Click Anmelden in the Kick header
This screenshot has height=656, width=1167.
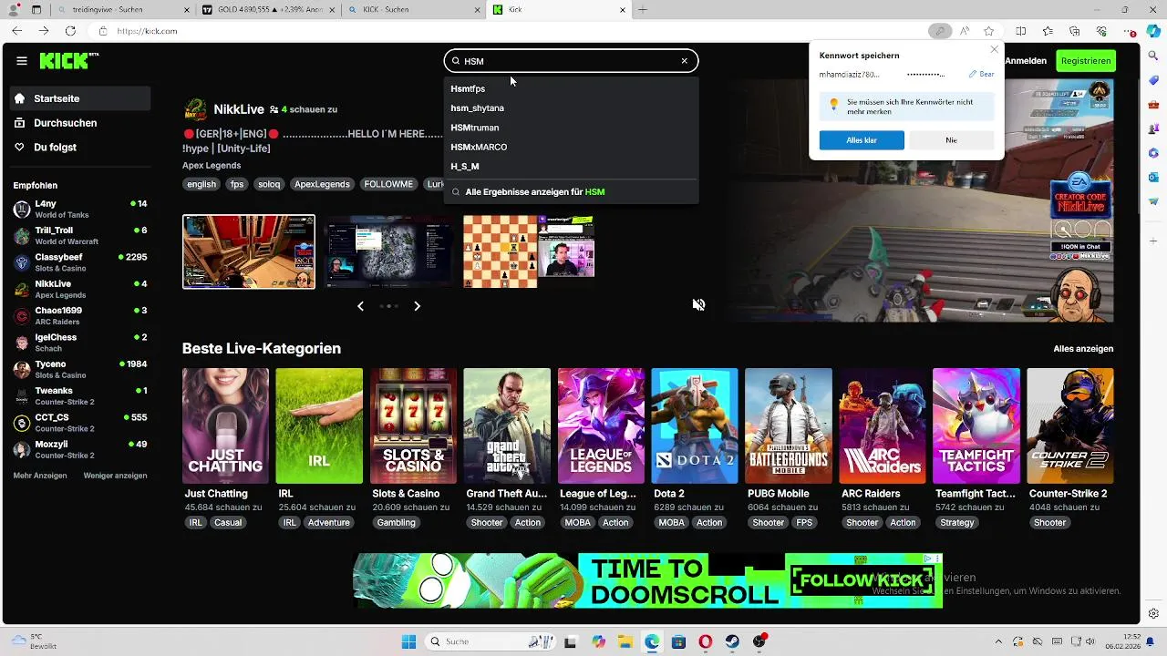click(x=1026, y=61)
